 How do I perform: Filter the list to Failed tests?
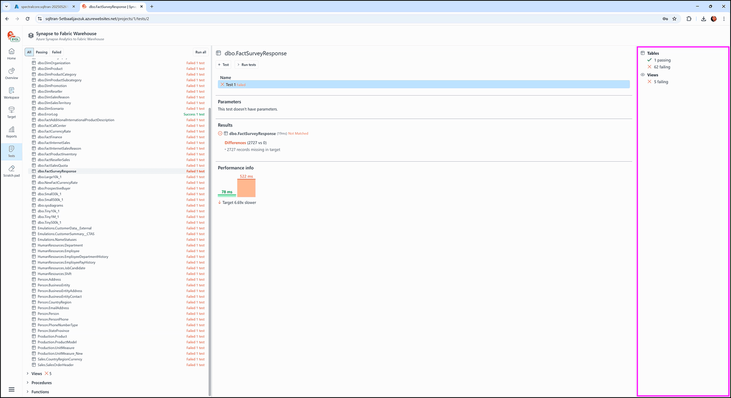coord(57,52)
